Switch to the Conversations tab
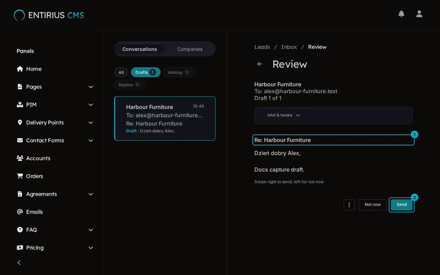This screenshot has height=275, width=440. 140,49
